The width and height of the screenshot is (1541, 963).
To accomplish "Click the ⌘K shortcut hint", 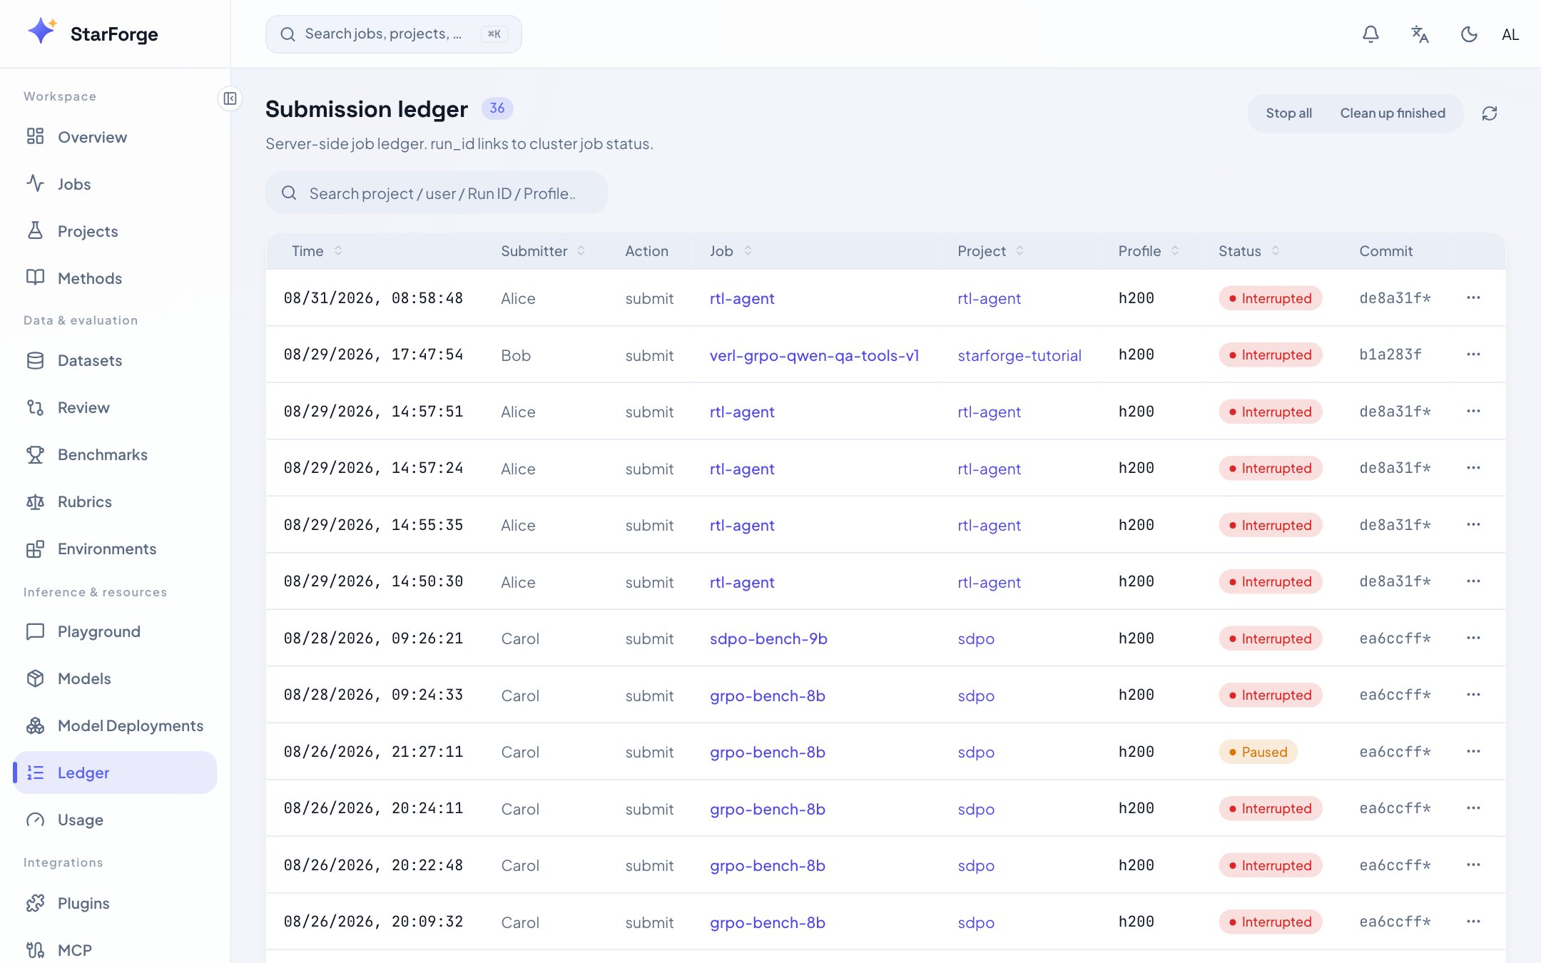I will 494,34.
